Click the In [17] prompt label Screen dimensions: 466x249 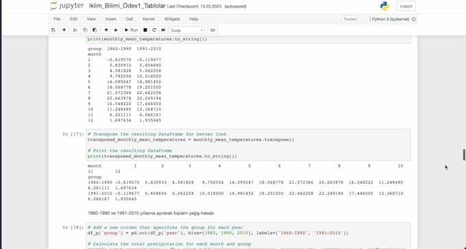pyautogui.click(x=73, y=134)
